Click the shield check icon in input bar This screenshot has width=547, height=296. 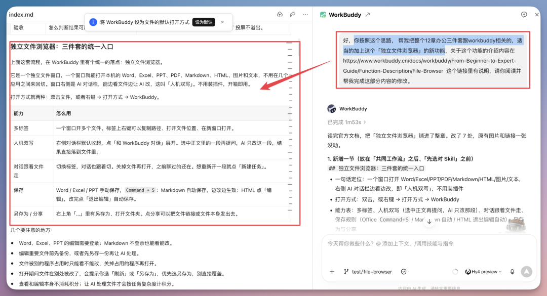404,272
